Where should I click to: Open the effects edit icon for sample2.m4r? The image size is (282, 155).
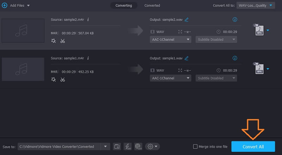[54, 41]
